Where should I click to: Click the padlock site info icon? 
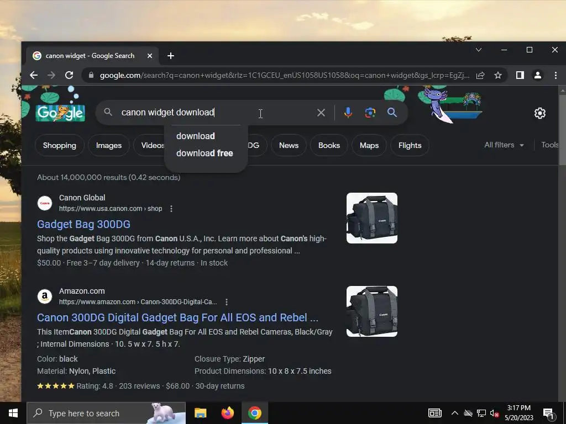[91, 75]
